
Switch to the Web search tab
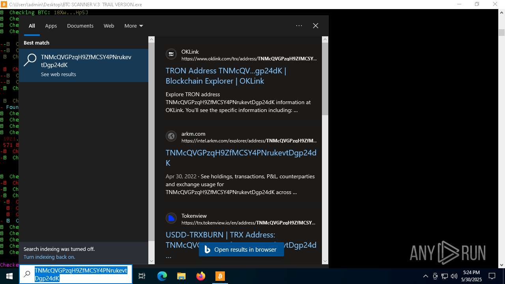click(109, 26)
